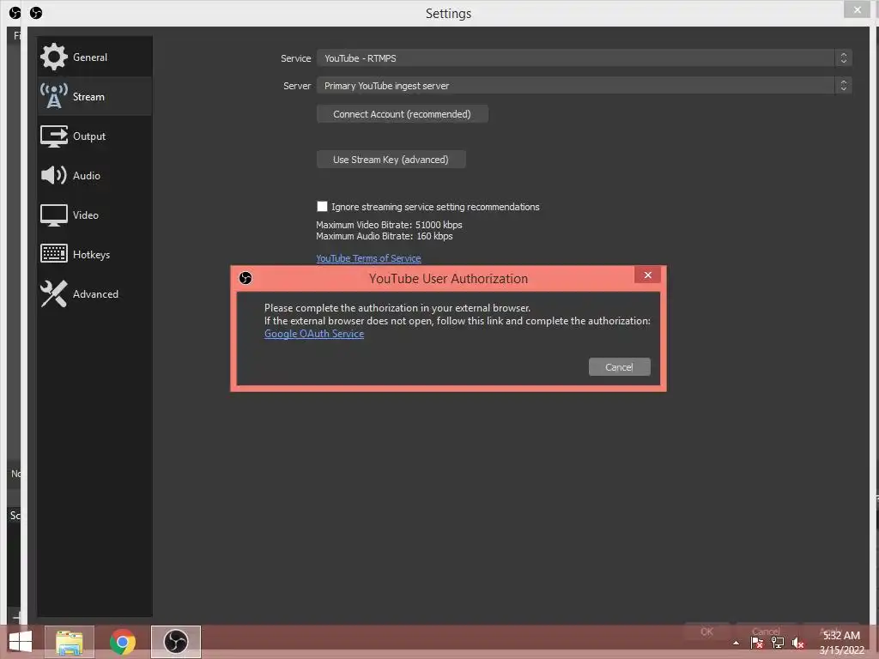879x659 pixels.
Task: Click Maximum Video Bitrate: 51000 kbps text
Action: point(389,225)
